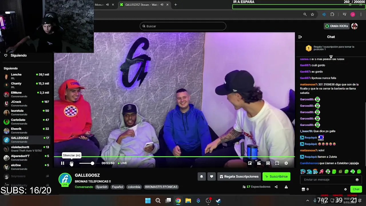Bookmark page with star icon
366x206 pixels.
click(x=313, y=14)
